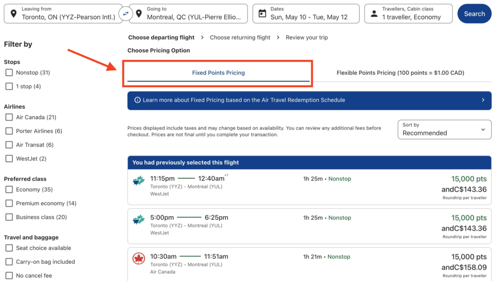This screenshot has width=501, height=281.
Task: Go to Choose returning flight step
Action: click(240, 37)
